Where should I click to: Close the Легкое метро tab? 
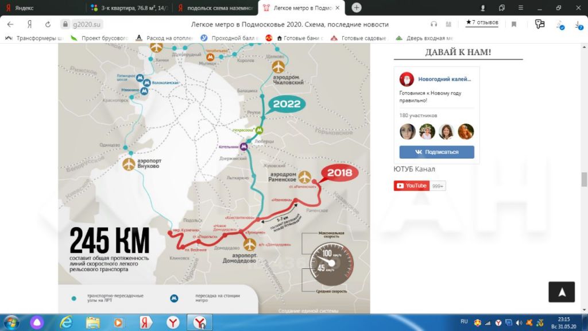(338, 8)
